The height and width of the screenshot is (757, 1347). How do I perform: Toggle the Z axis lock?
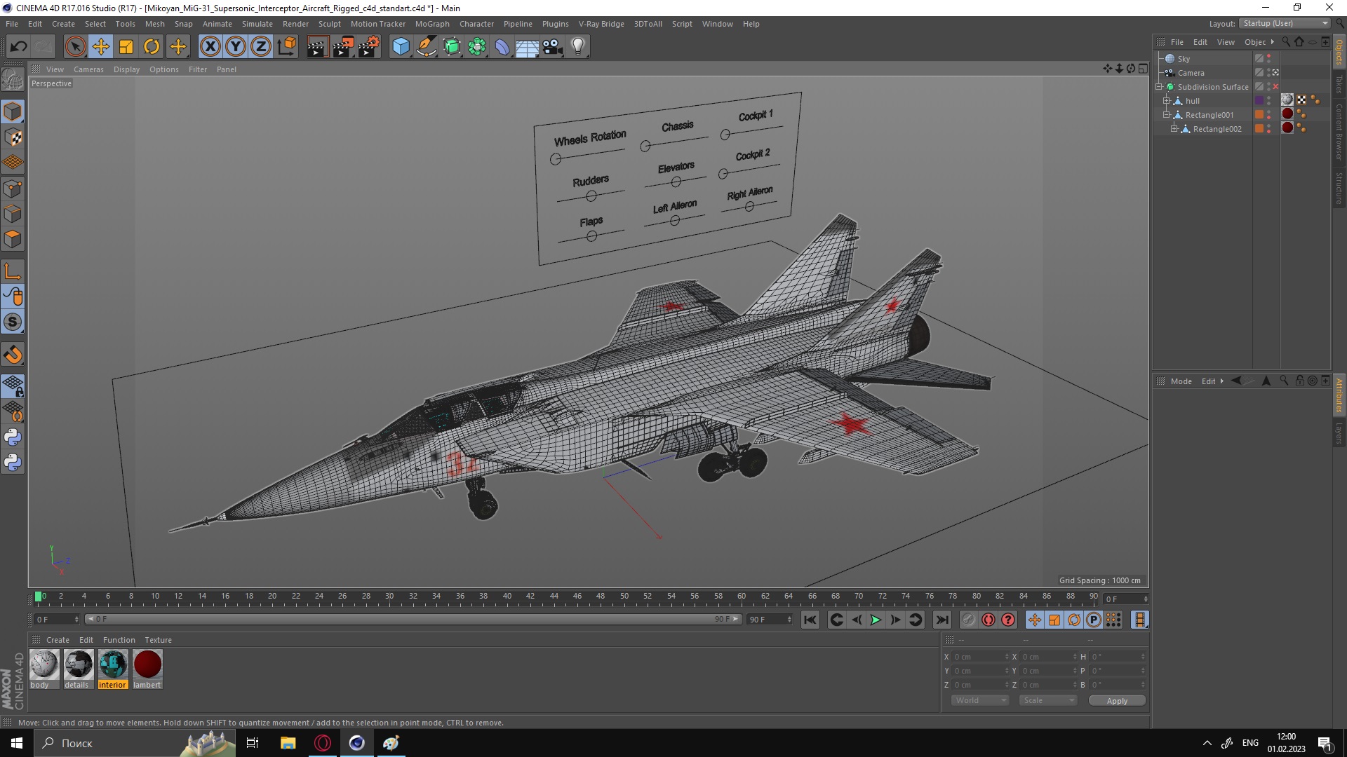261,47
